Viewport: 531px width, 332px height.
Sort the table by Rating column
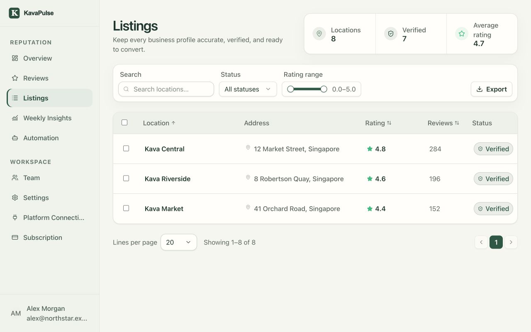coord(378,123)
